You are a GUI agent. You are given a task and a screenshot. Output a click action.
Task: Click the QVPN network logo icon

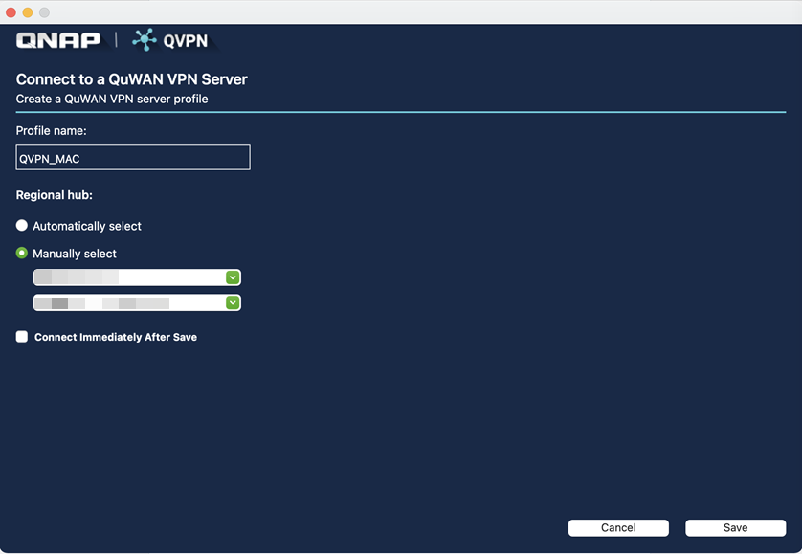tap(145, 40)
